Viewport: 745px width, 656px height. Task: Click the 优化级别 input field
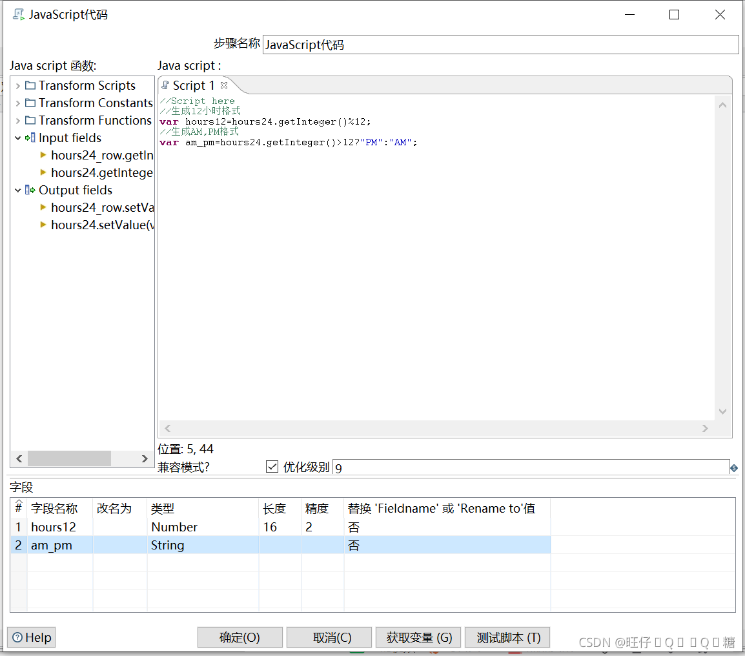click(x=531, y=467)
